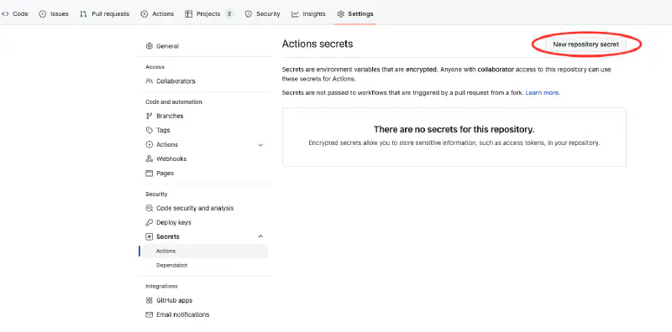Follow the Learn more link

pyautogui.click(x=542, y=92)
